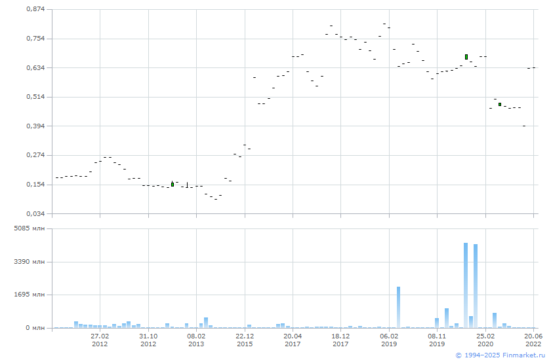Select the 0 млн volume label
The height and width of the screenshot is (360, 551).
pos(35,328)
